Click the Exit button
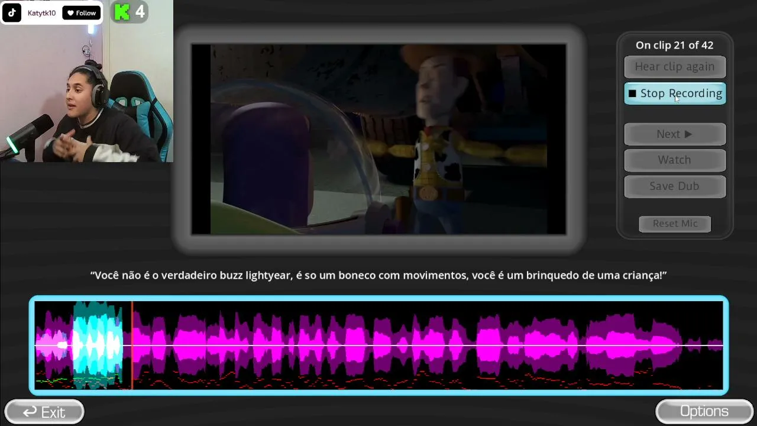 coord(44,412)
